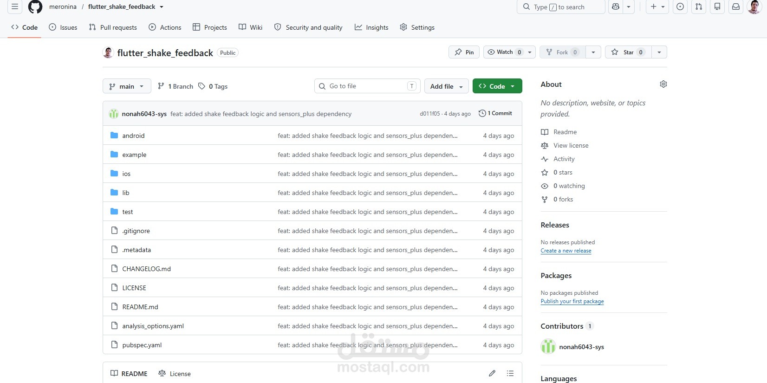Open the create new plus menu
The height and width of the screenshot is (383, 767).
click(x=657, y=6)
